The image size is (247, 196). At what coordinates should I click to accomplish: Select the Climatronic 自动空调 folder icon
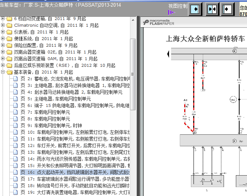tap(9, 25)
